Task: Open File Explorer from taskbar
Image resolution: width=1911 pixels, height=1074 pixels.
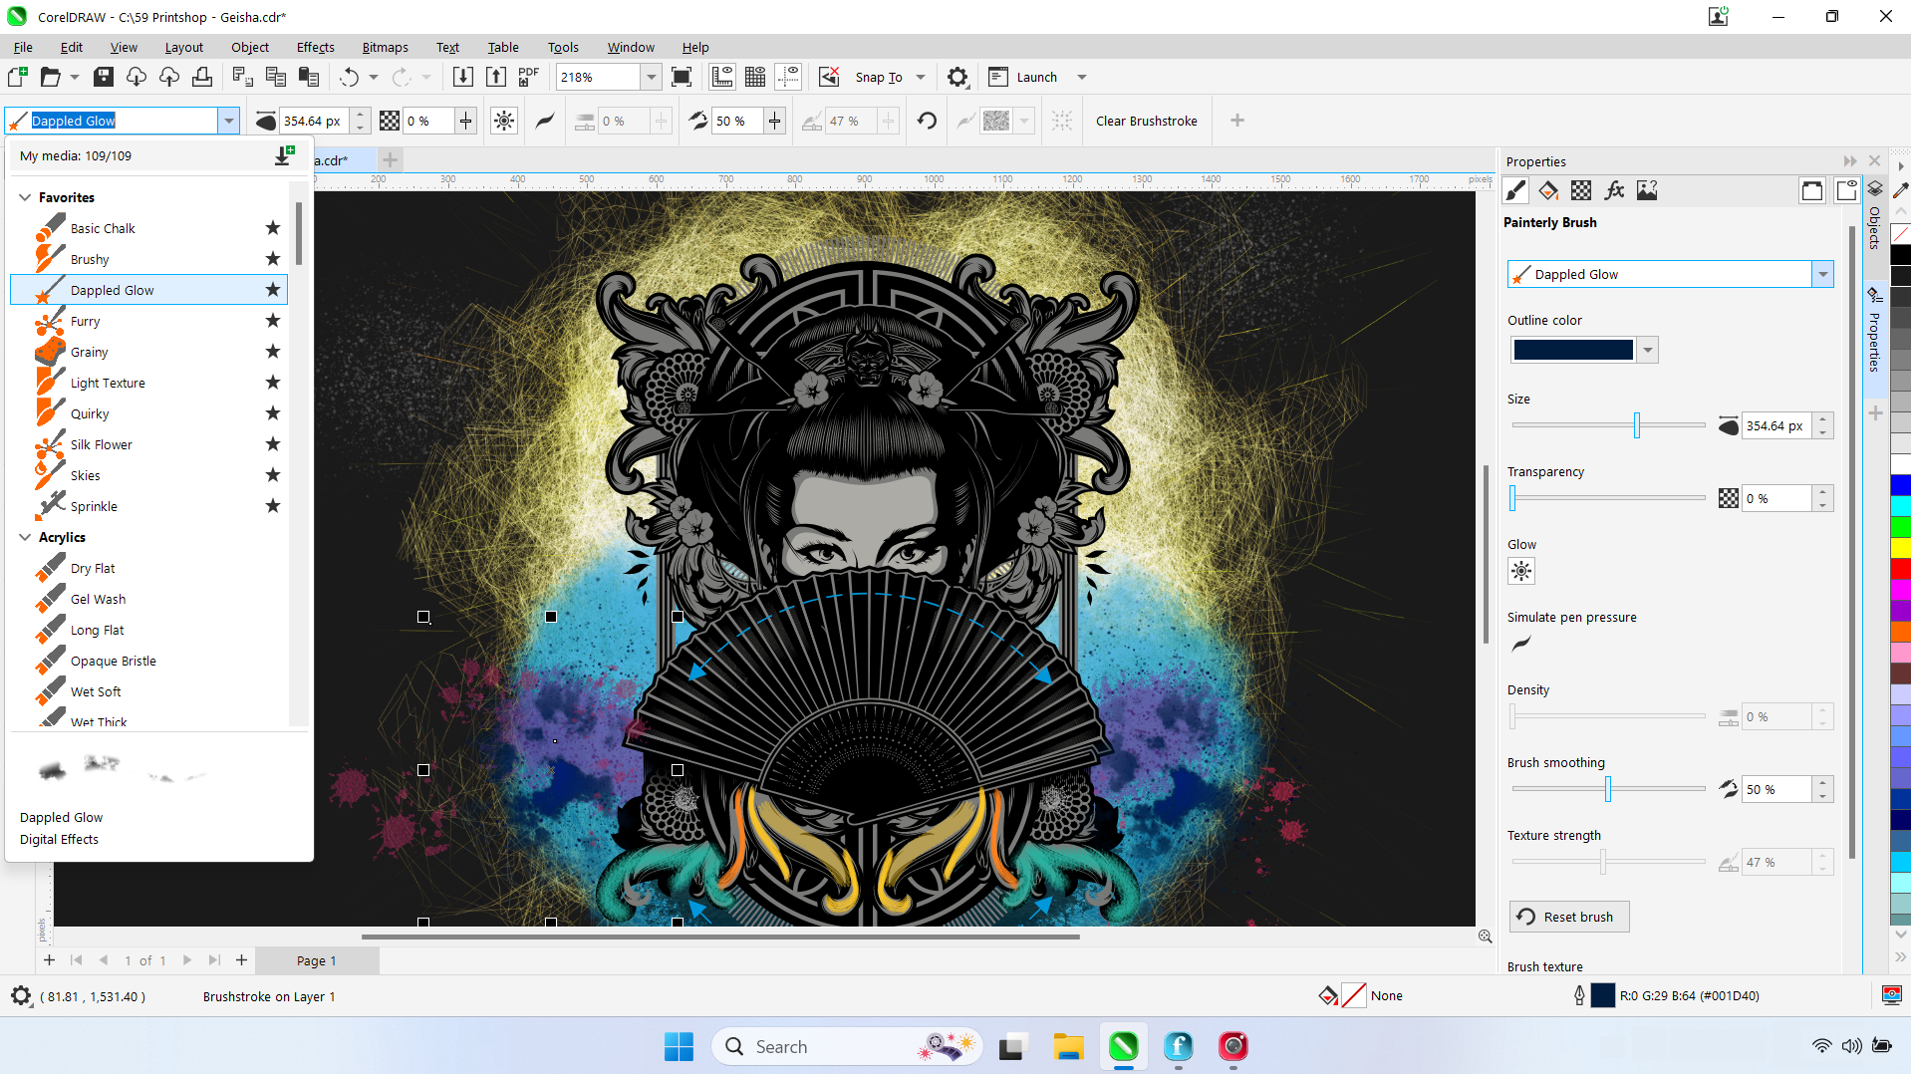Action: (x=1068, y=1046)
